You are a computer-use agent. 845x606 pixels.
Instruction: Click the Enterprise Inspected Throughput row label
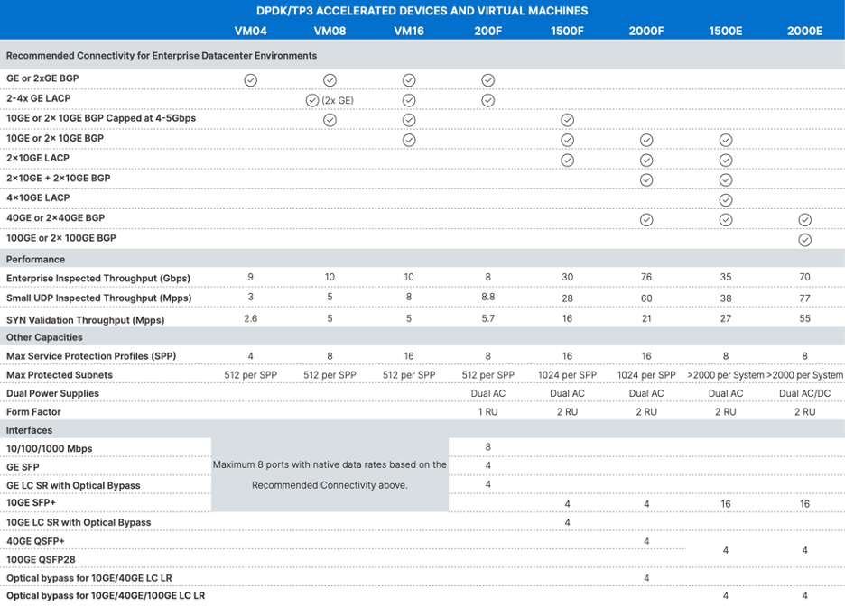98,278
